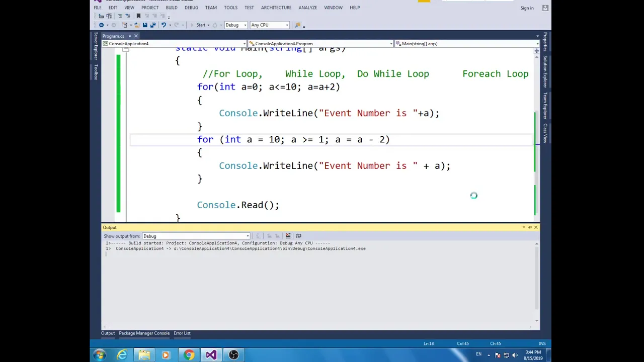The height and width of the screenshot is (362, 644).
Task: Close the Program.cs document tab
Action: pyautogui.click(x=136, y=36)
